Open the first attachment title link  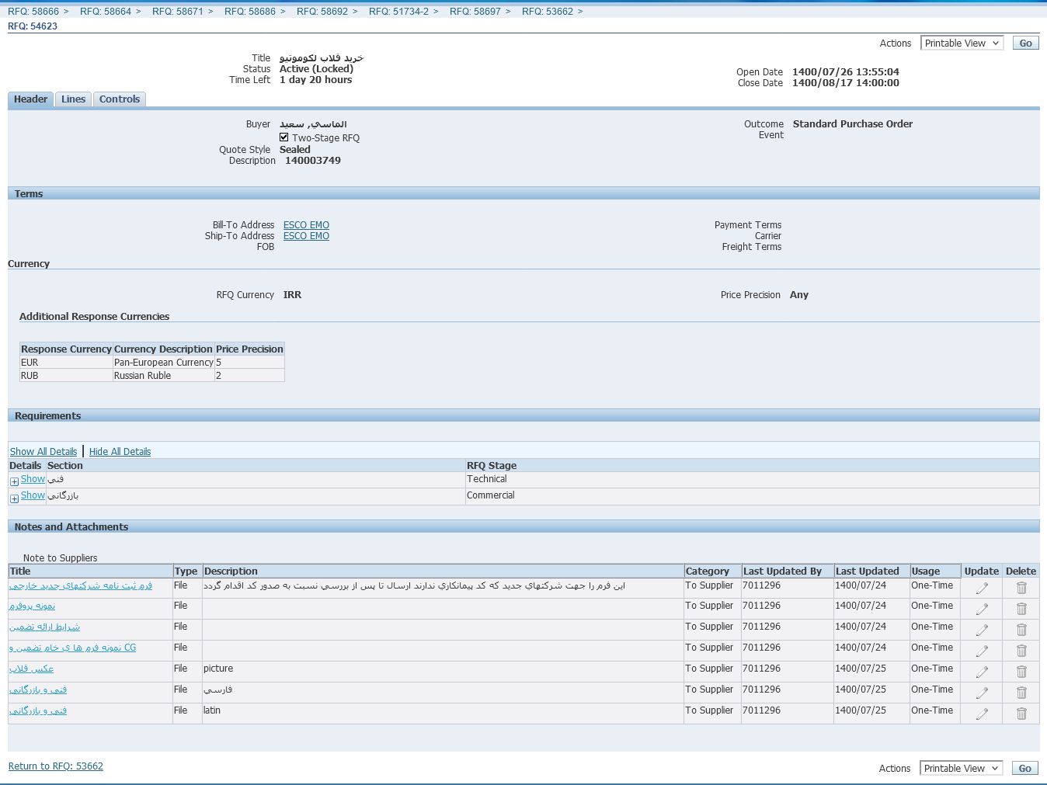coord(81,585)
